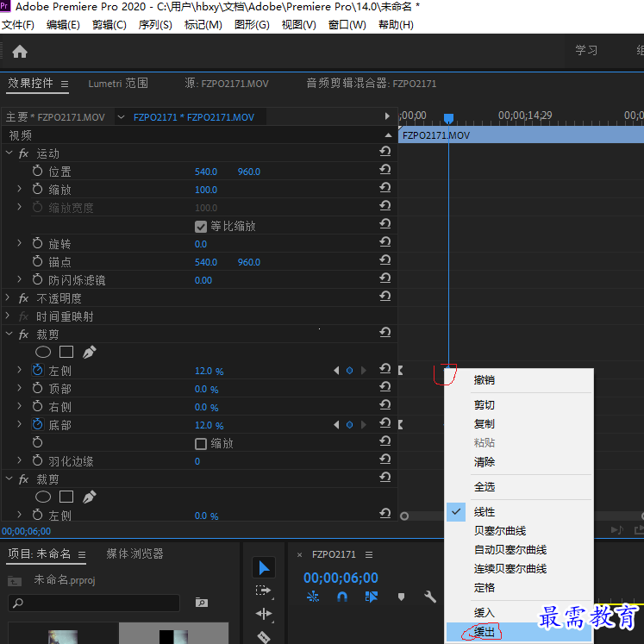
Task: Create ellipse mask in first 裁剪 effect
Action: click(x=43, y=352)
